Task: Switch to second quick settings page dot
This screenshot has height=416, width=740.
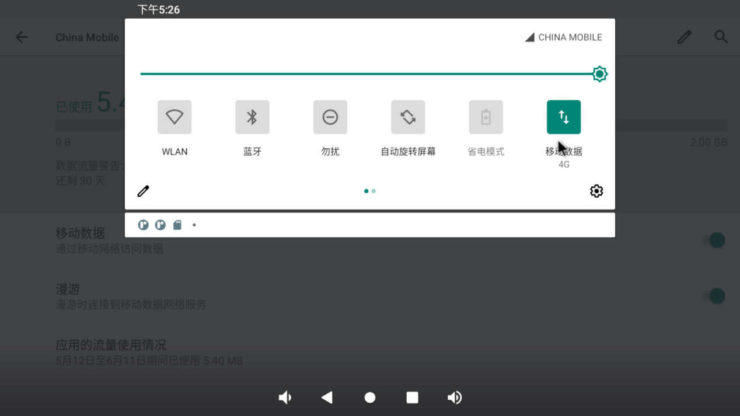Action: [374, 191]
